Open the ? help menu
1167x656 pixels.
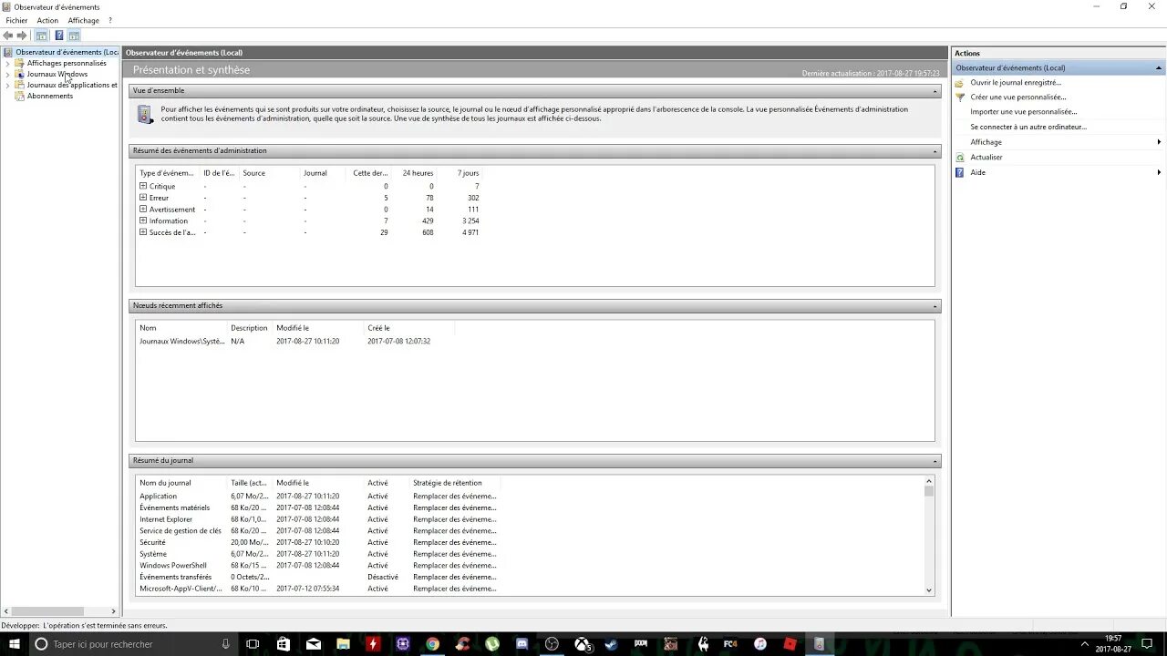pos(110,20)
